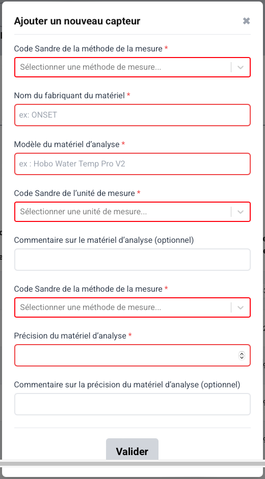Expand the chevron of the topmost méthode dropdown
The width and height of the screenshot is (265, 479).
[241, 67]
